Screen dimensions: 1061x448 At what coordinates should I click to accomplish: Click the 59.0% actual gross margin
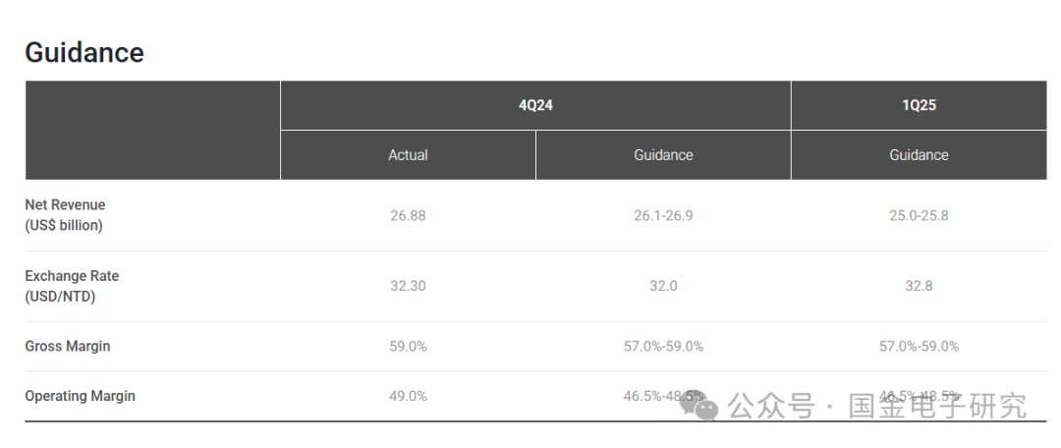[x=408, y=347]
